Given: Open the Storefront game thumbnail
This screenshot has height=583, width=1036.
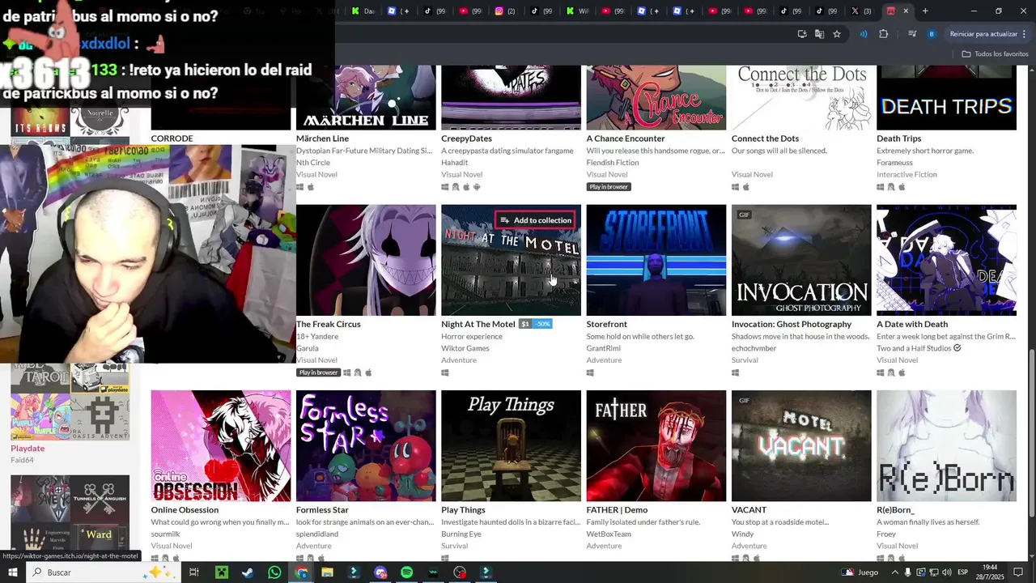Looking at the screenshot, I should click(656, 260).
